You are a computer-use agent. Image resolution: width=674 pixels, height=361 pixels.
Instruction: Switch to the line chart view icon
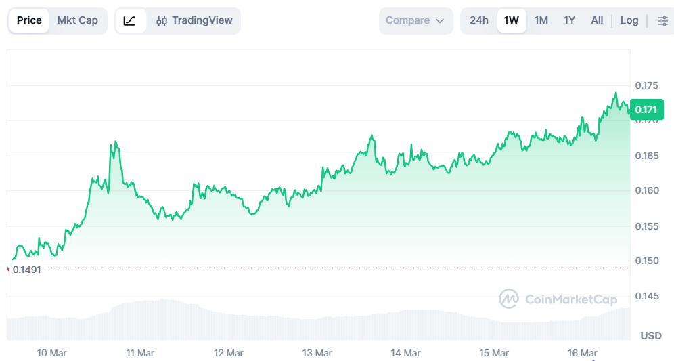coord(130,20)
